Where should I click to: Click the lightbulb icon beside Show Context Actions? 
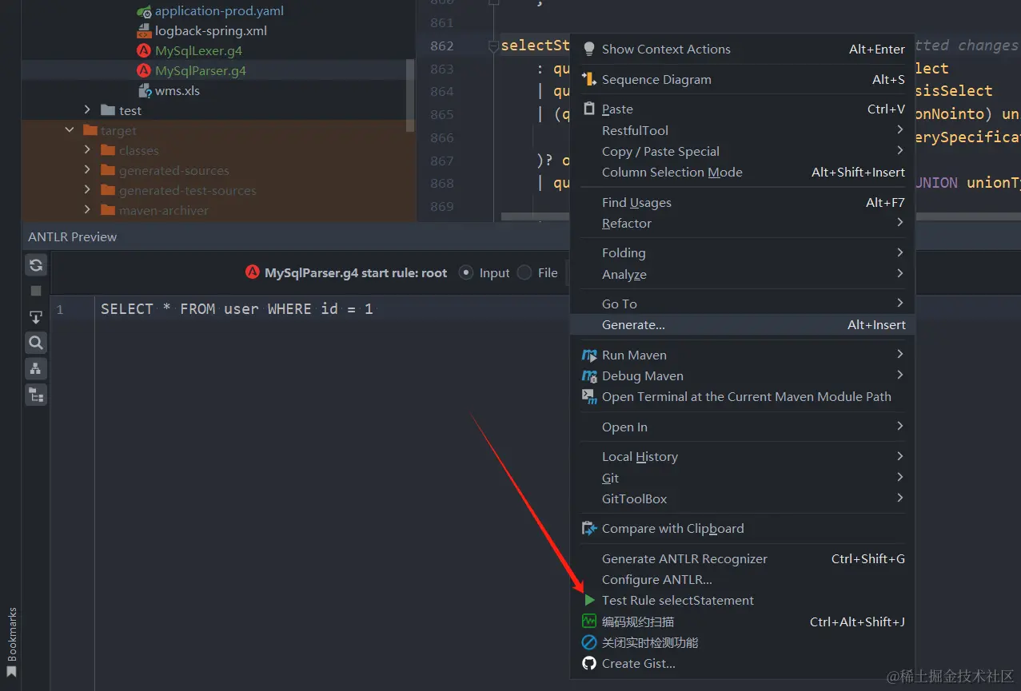(589, 50)
